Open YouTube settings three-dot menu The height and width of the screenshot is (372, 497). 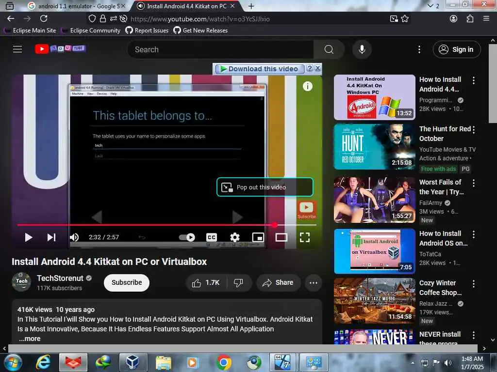tap(419, 49)
